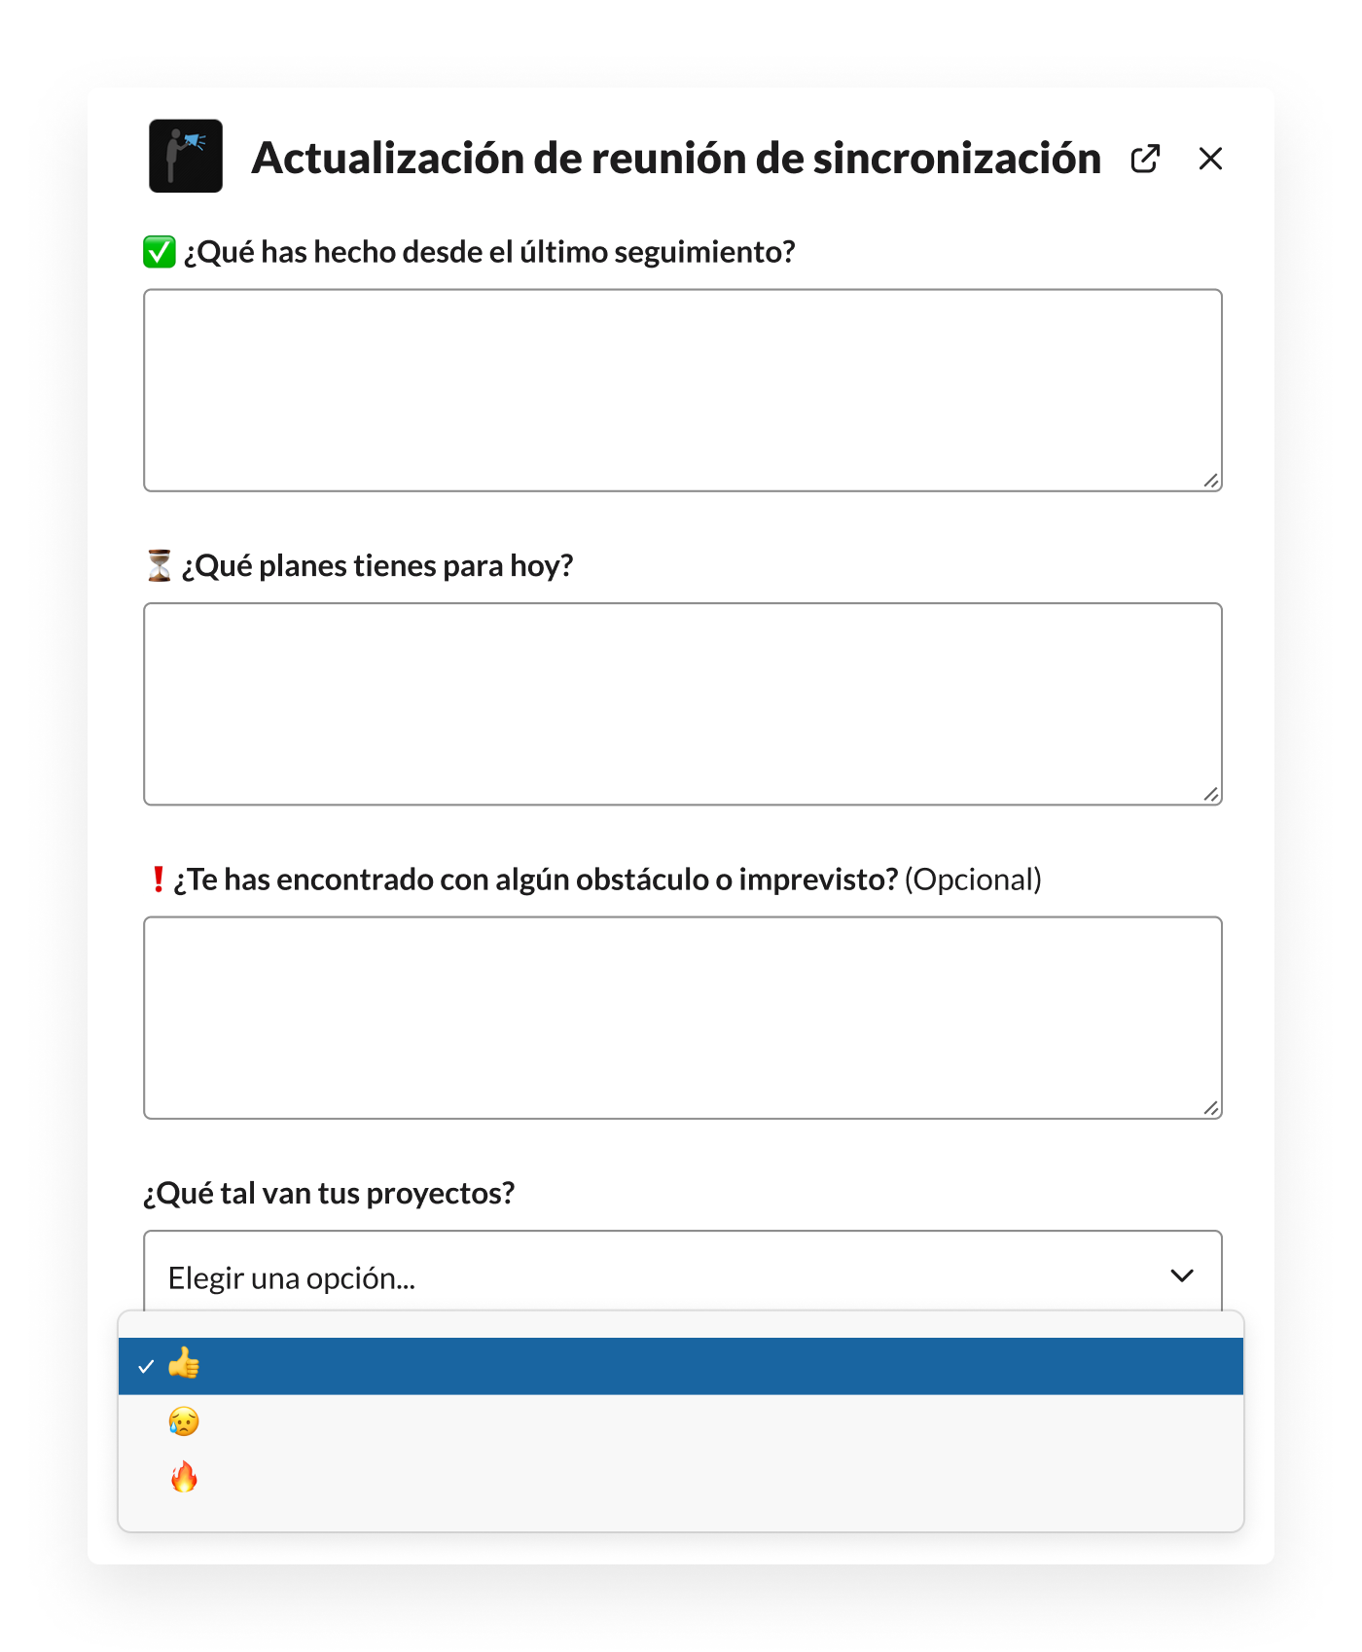Click the resize handle of the plans text area
The width and height of the screenshot is (1362, 1652).
1211,795
